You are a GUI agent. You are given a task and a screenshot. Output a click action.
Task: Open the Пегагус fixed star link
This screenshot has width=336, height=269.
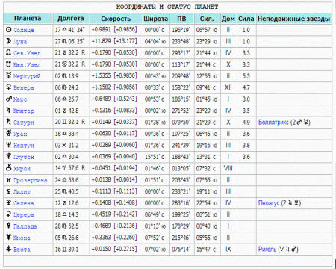click(x=269, y=203)
